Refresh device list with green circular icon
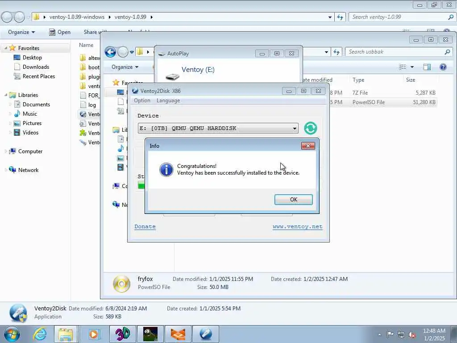 coord(311,128)
